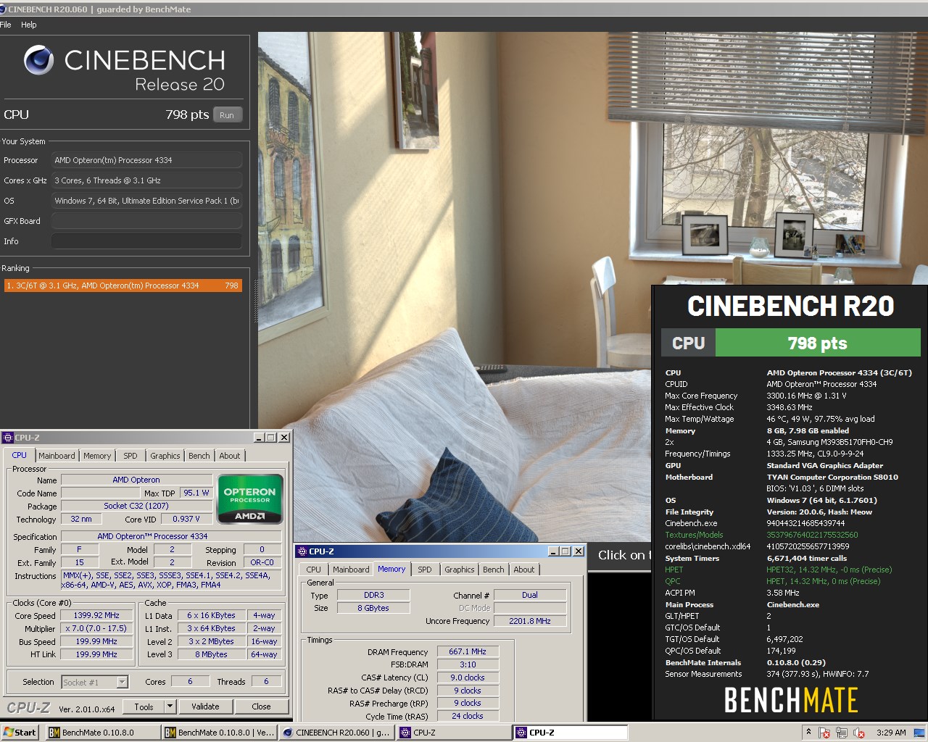Click the 798 pts CPU score in Cinebench
This screenshot has width=928, height=742.
(187, 114)
